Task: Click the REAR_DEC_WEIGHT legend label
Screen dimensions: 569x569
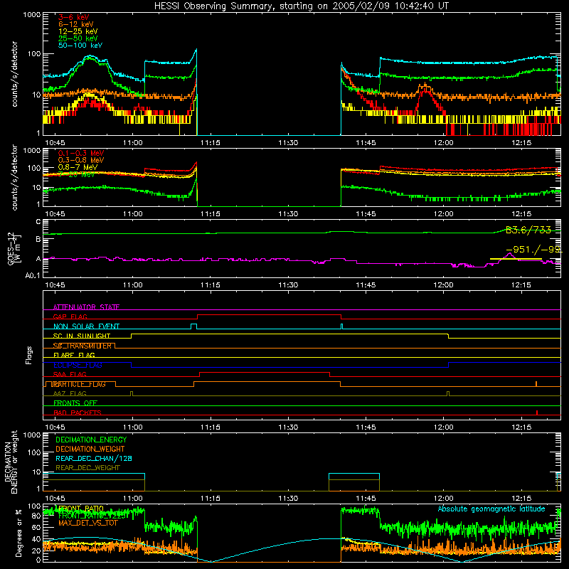Action: click(x=87, y=468)
